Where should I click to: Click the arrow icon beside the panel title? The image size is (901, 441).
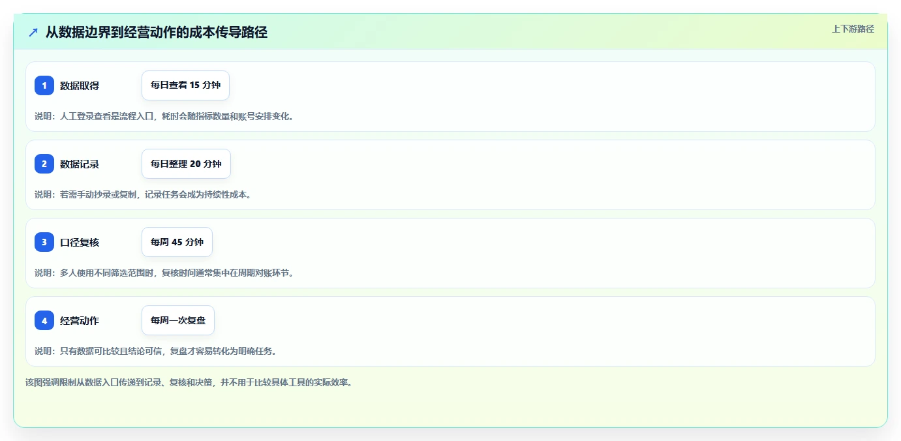point(33,32)
